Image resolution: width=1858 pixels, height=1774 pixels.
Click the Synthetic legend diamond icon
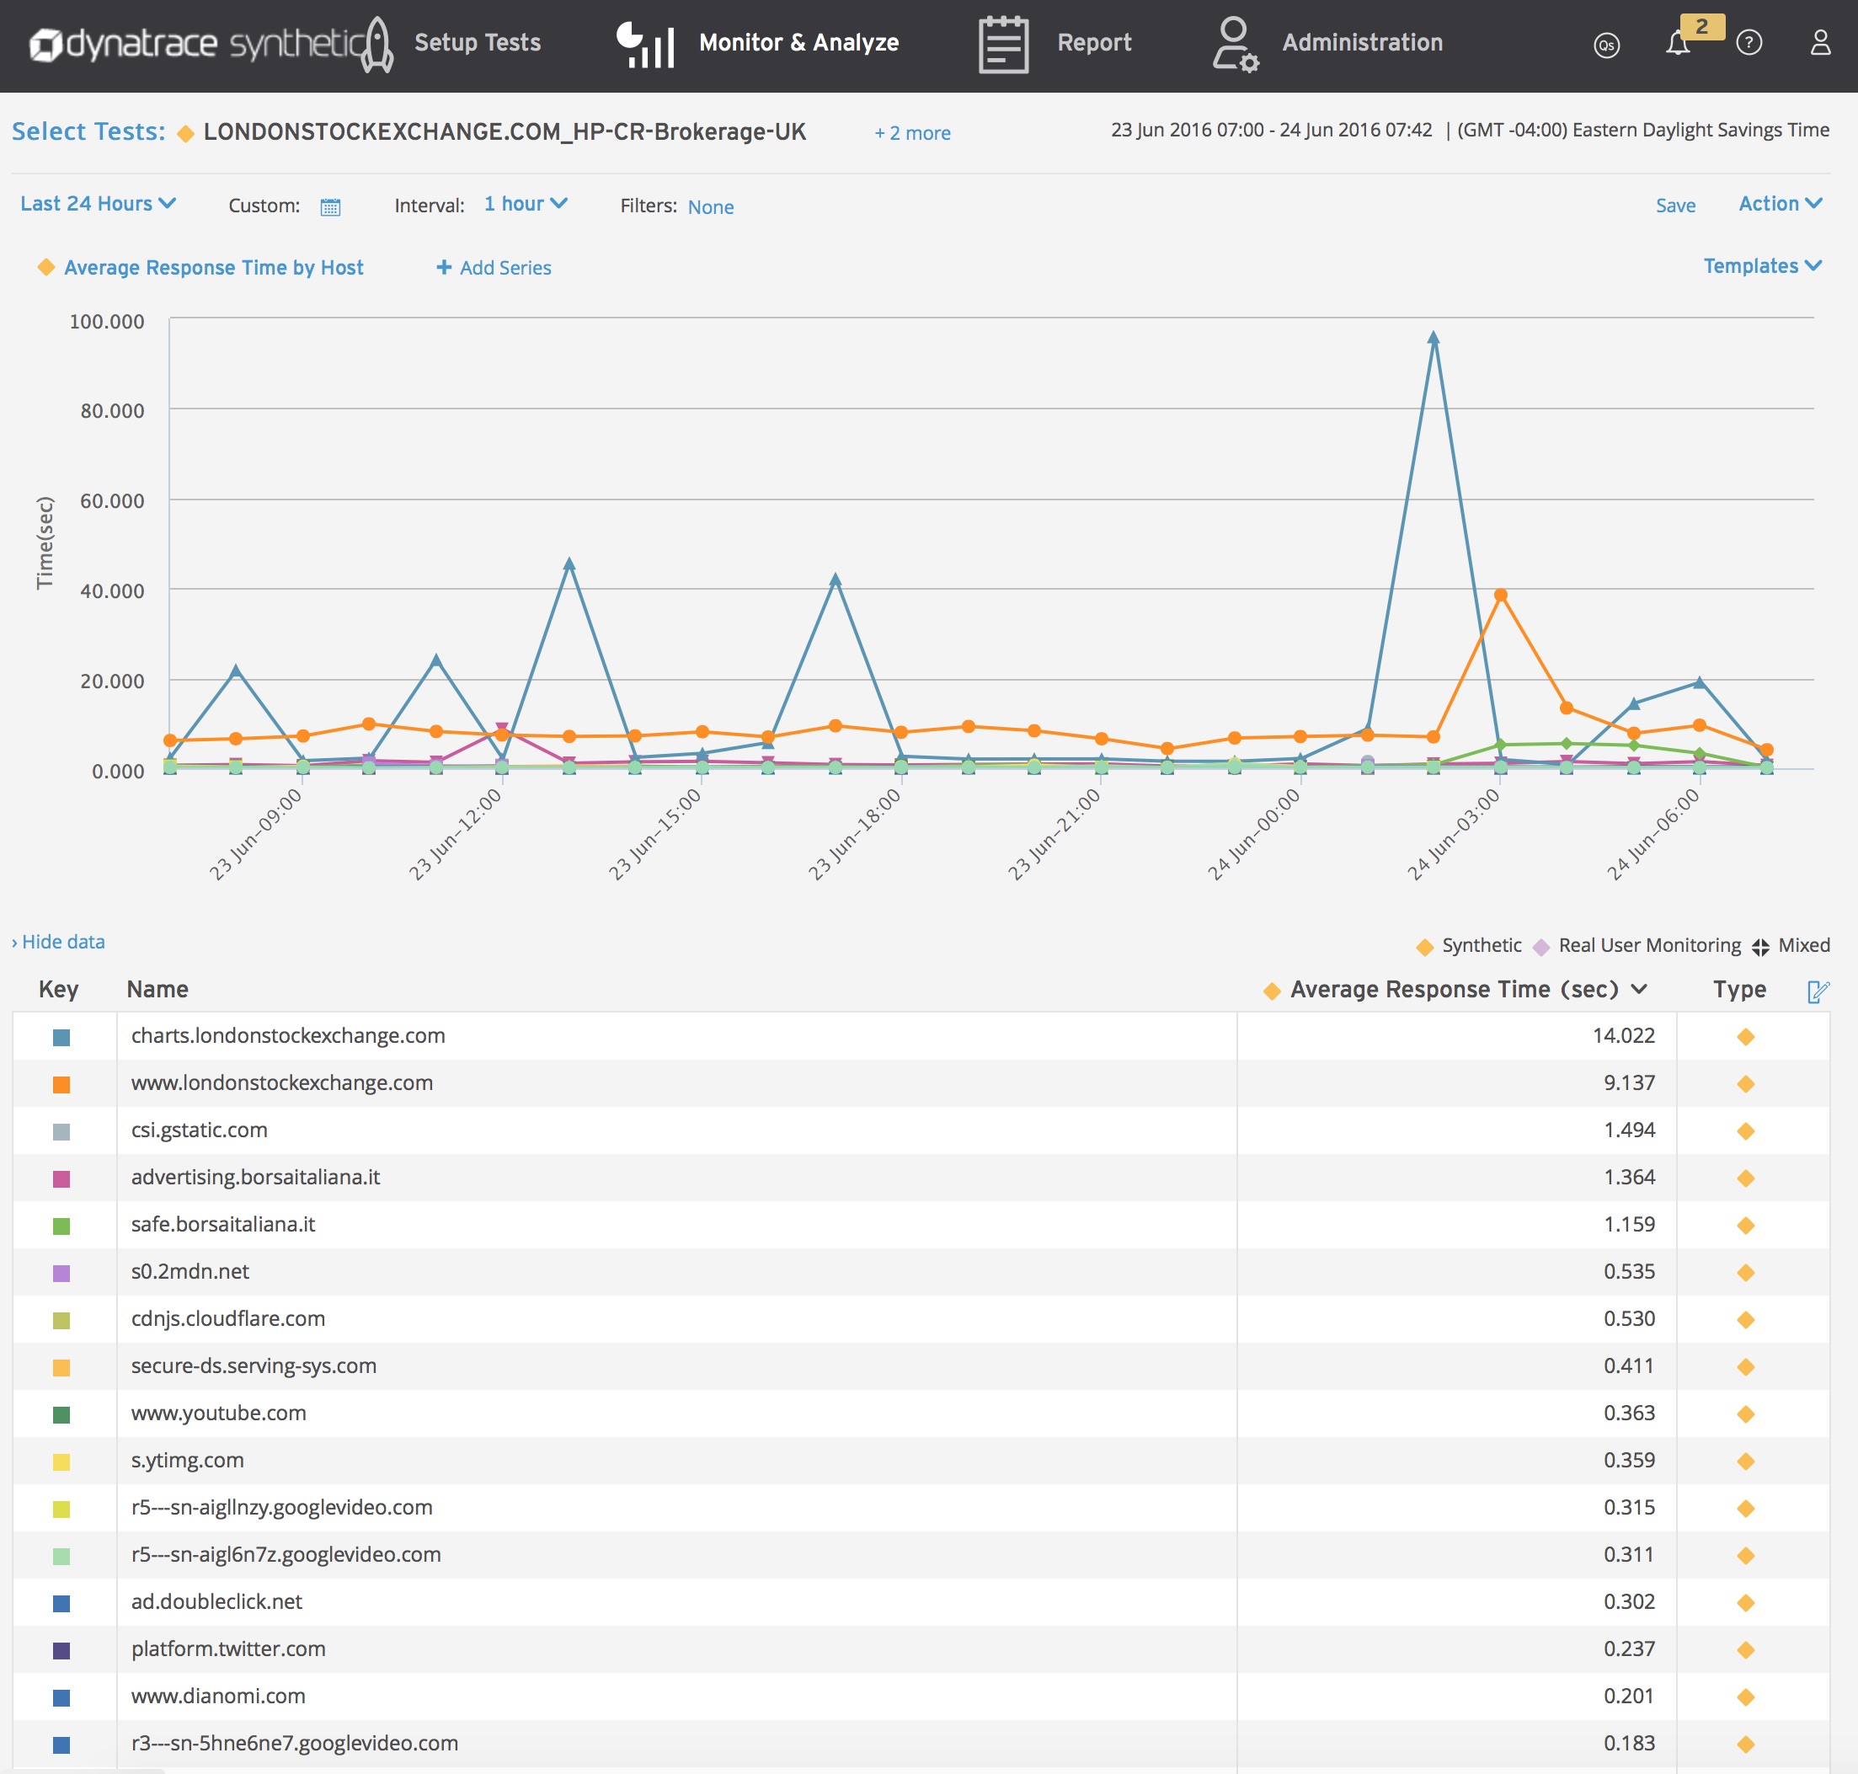tap(1425, 947)
